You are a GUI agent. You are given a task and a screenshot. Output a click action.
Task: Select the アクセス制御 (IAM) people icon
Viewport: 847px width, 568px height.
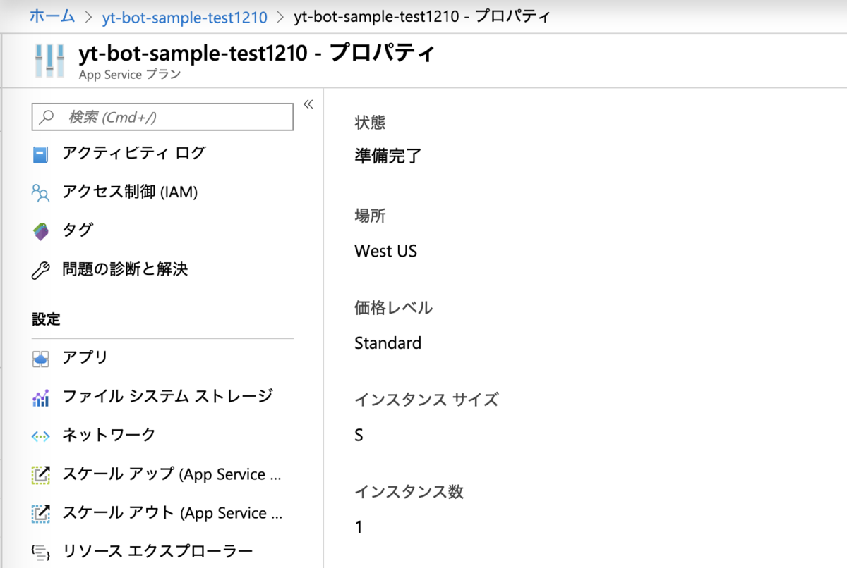tap(41, 192)
